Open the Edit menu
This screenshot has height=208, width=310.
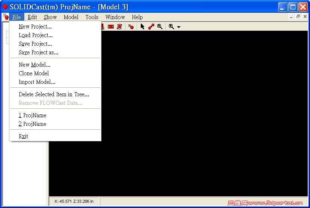[x=32, y=17]
